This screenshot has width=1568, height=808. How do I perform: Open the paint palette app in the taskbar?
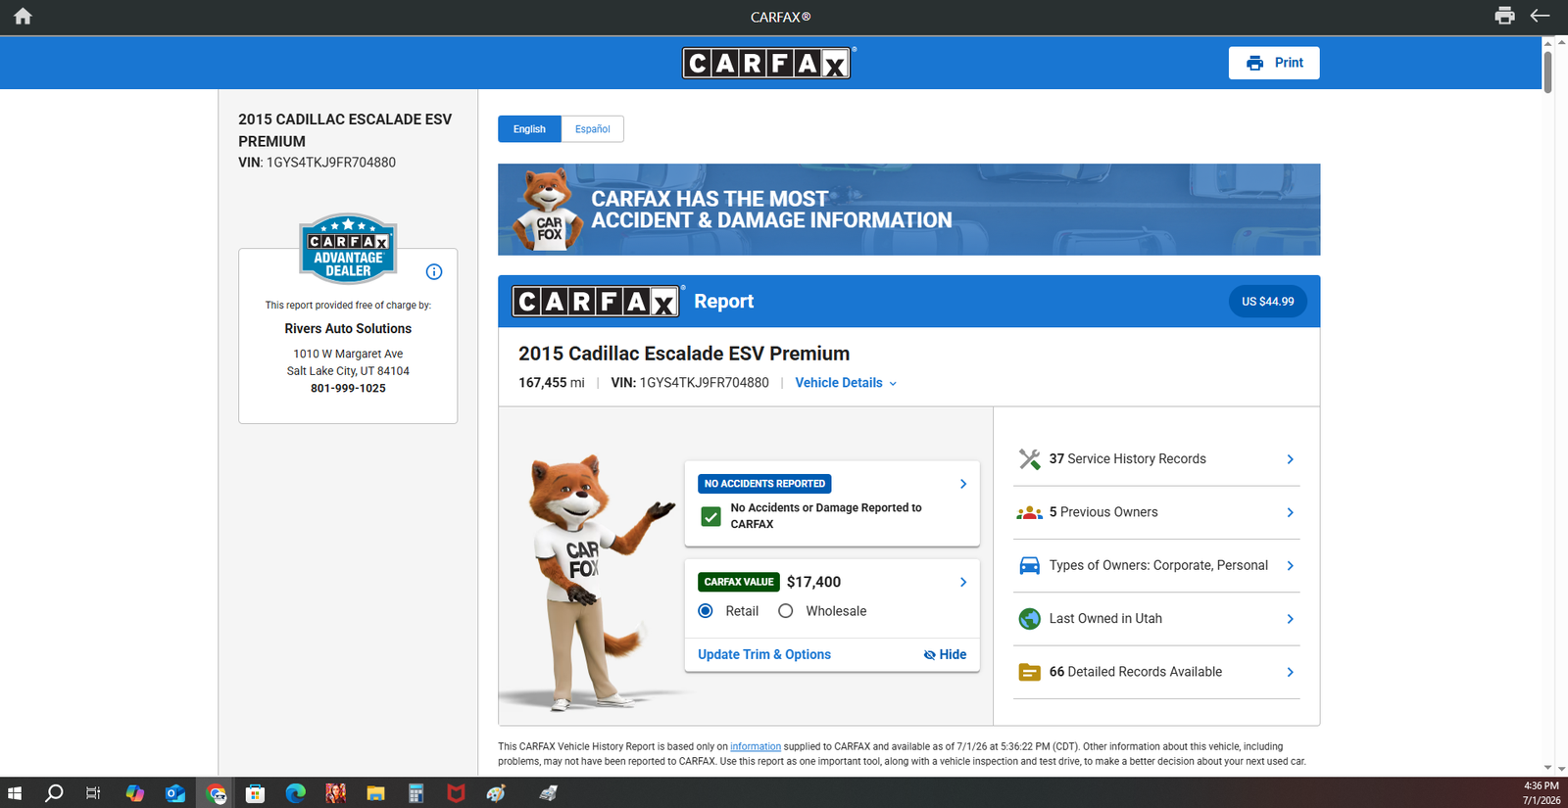496,793
